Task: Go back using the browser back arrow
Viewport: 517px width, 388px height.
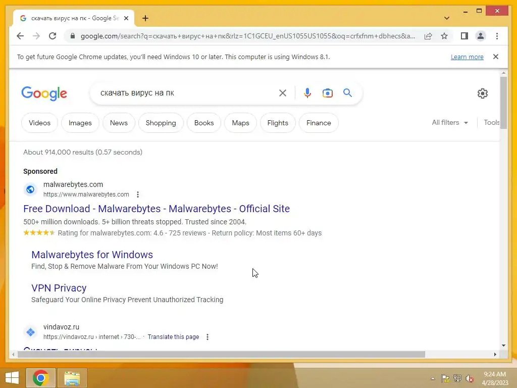Action: click(x=20, y=36)
